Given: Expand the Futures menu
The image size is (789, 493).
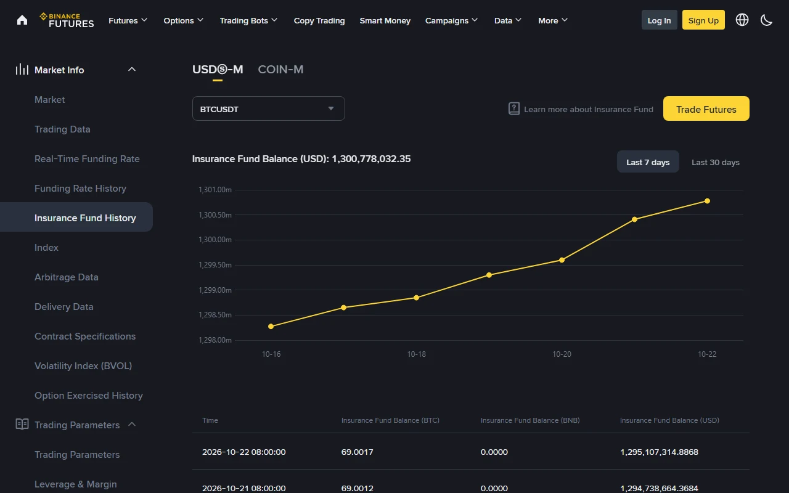Looking at the screenshot, I should [x=128, y=20].
